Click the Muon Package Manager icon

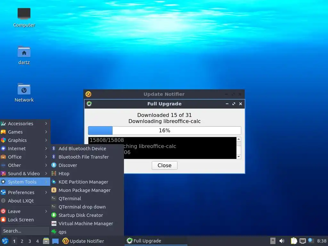tap(54, 190)
